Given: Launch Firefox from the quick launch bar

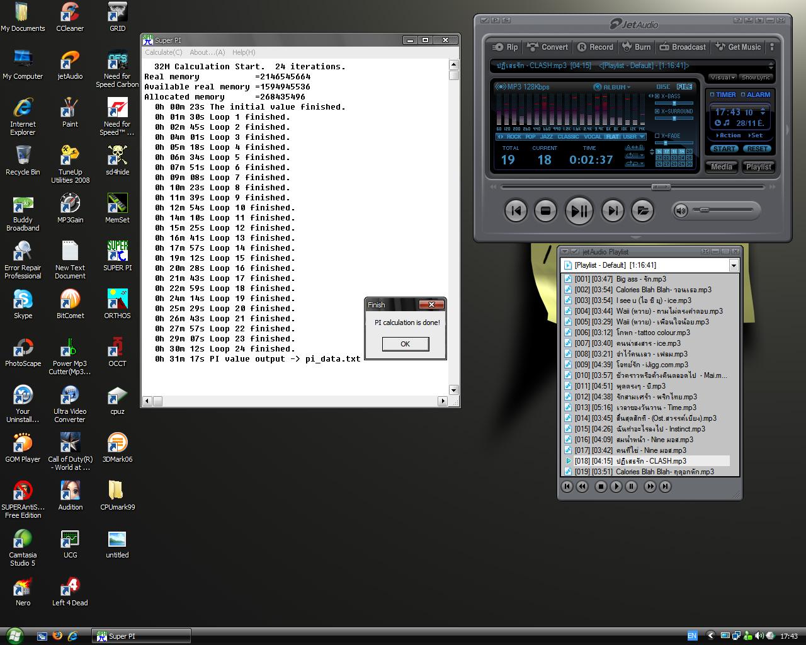Looking at the screenshot, I should coord(57,636).
